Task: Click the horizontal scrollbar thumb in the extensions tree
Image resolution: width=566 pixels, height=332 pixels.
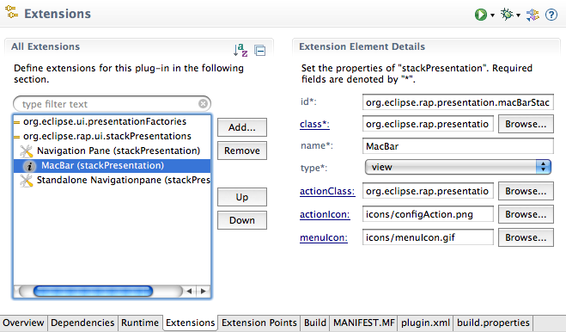Action: (93, 291)
